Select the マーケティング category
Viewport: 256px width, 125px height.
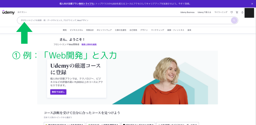coord(157,30)
